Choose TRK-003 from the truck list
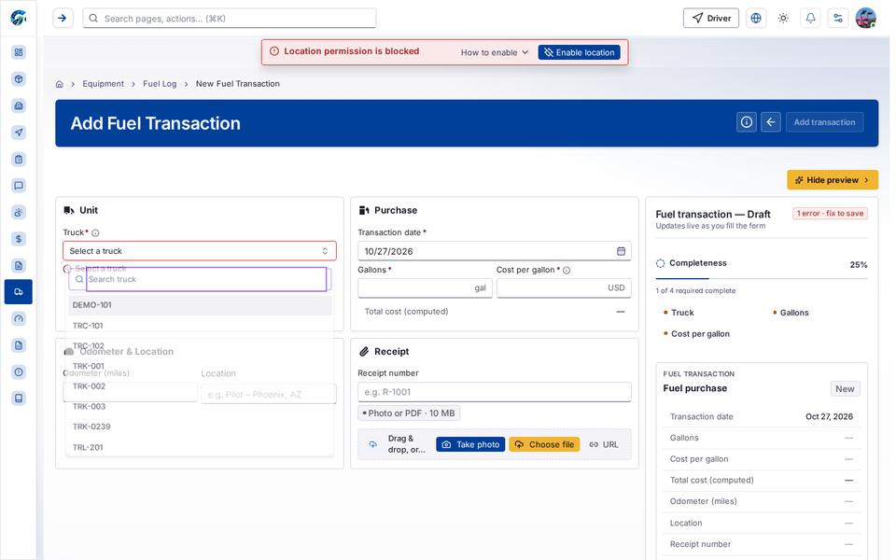The height and width of the screenshot is (560, 896). (x=200, y=406)
